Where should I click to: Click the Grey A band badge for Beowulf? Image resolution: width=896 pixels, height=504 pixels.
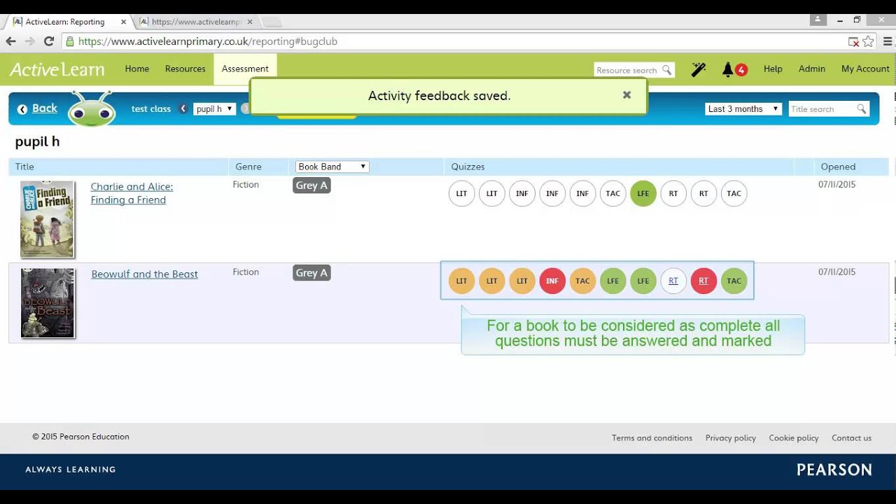[x=311, y=273]
